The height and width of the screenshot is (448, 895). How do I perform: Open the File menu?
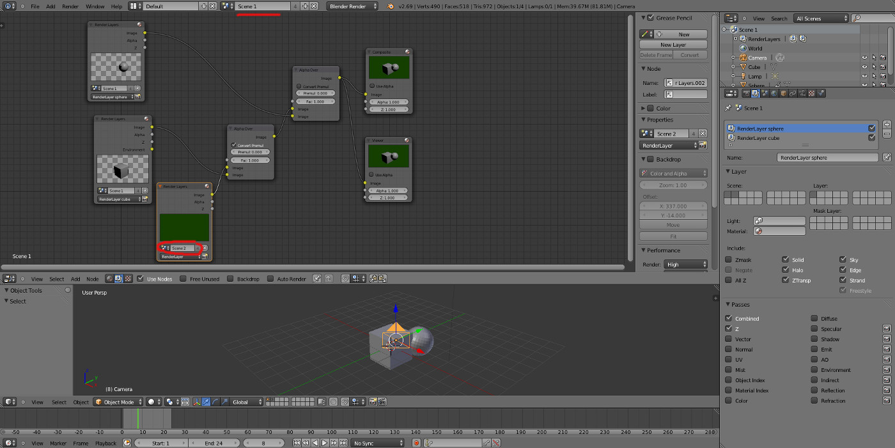coord(35,6)
